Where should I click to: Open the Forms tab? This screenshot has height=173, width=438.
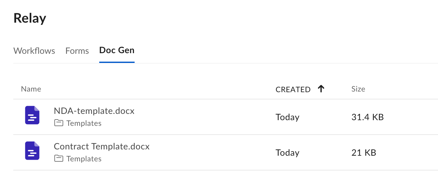[77, 51]
